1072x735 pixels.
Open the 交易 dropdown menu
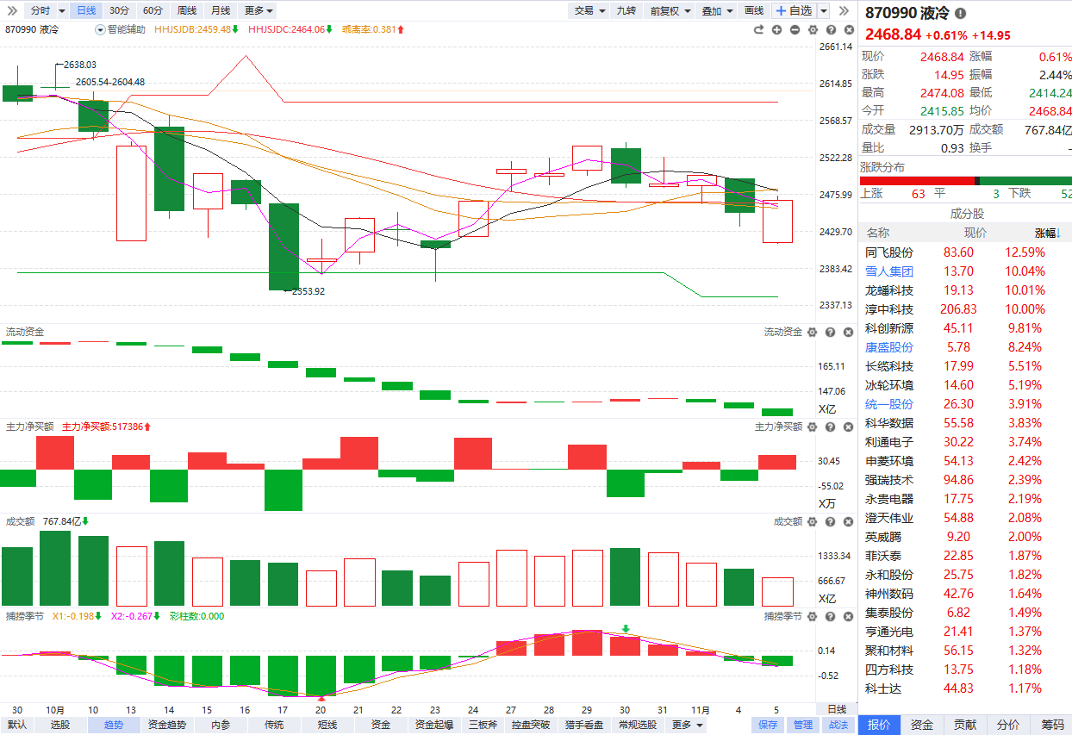pyautogui.click(x=589, y=10)
